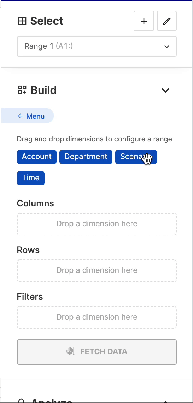Click the pencil edit range icon
Viewport: 193px width, 403px height.
pos(167,21)
